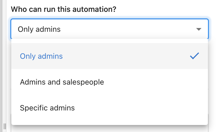Close the open list via the select field
The width and height of the screenshot is (216, 132).
pos(110,29)
